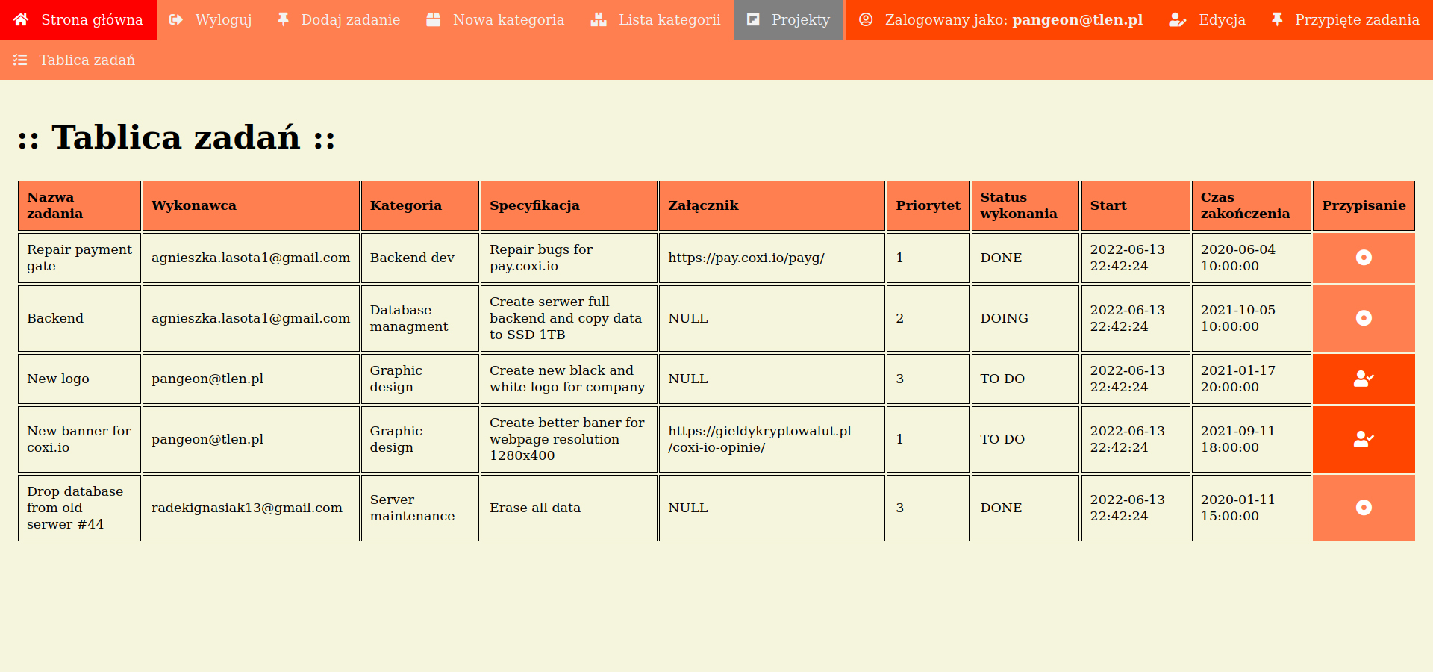
Task: Click the user-edit icon next to Edycja
Action: pos(1177,19)
